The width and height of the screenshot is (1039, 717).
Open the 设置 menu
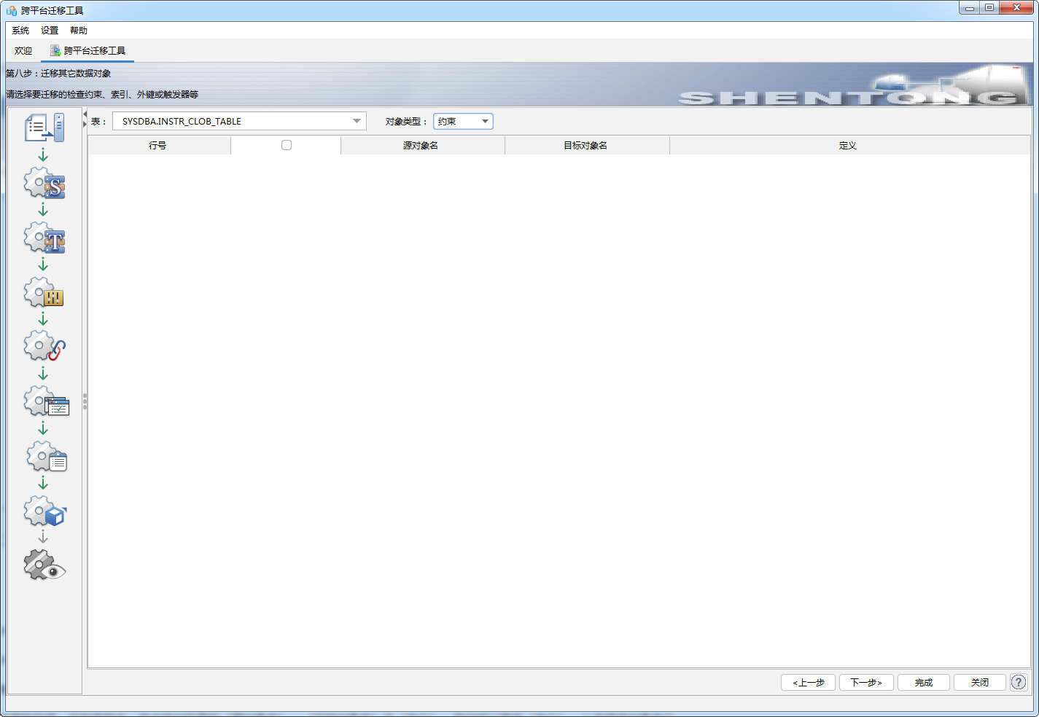(x=50, y=31)
